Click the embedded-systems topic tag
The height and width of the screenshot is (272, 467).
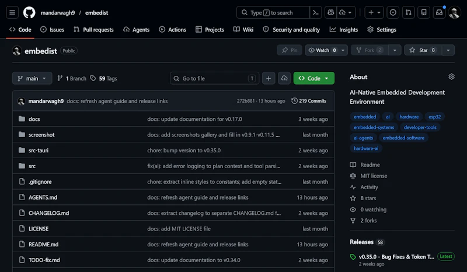tap(374, 127)
